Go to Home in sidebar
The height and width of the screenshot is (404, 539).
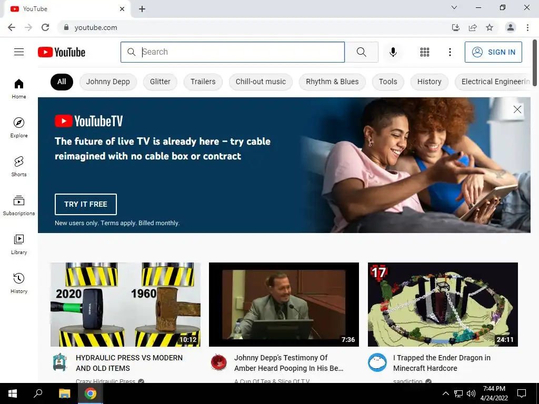coord(19,88)
